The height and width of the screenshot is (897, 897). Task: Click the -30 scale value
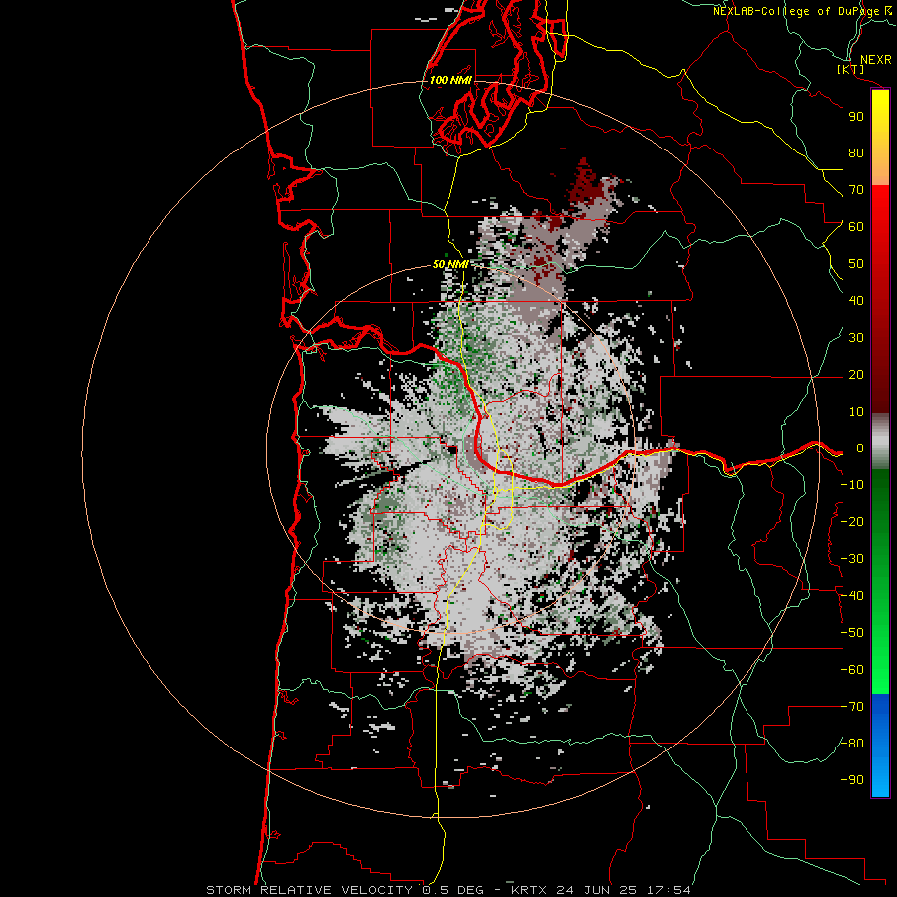point(852,559)
